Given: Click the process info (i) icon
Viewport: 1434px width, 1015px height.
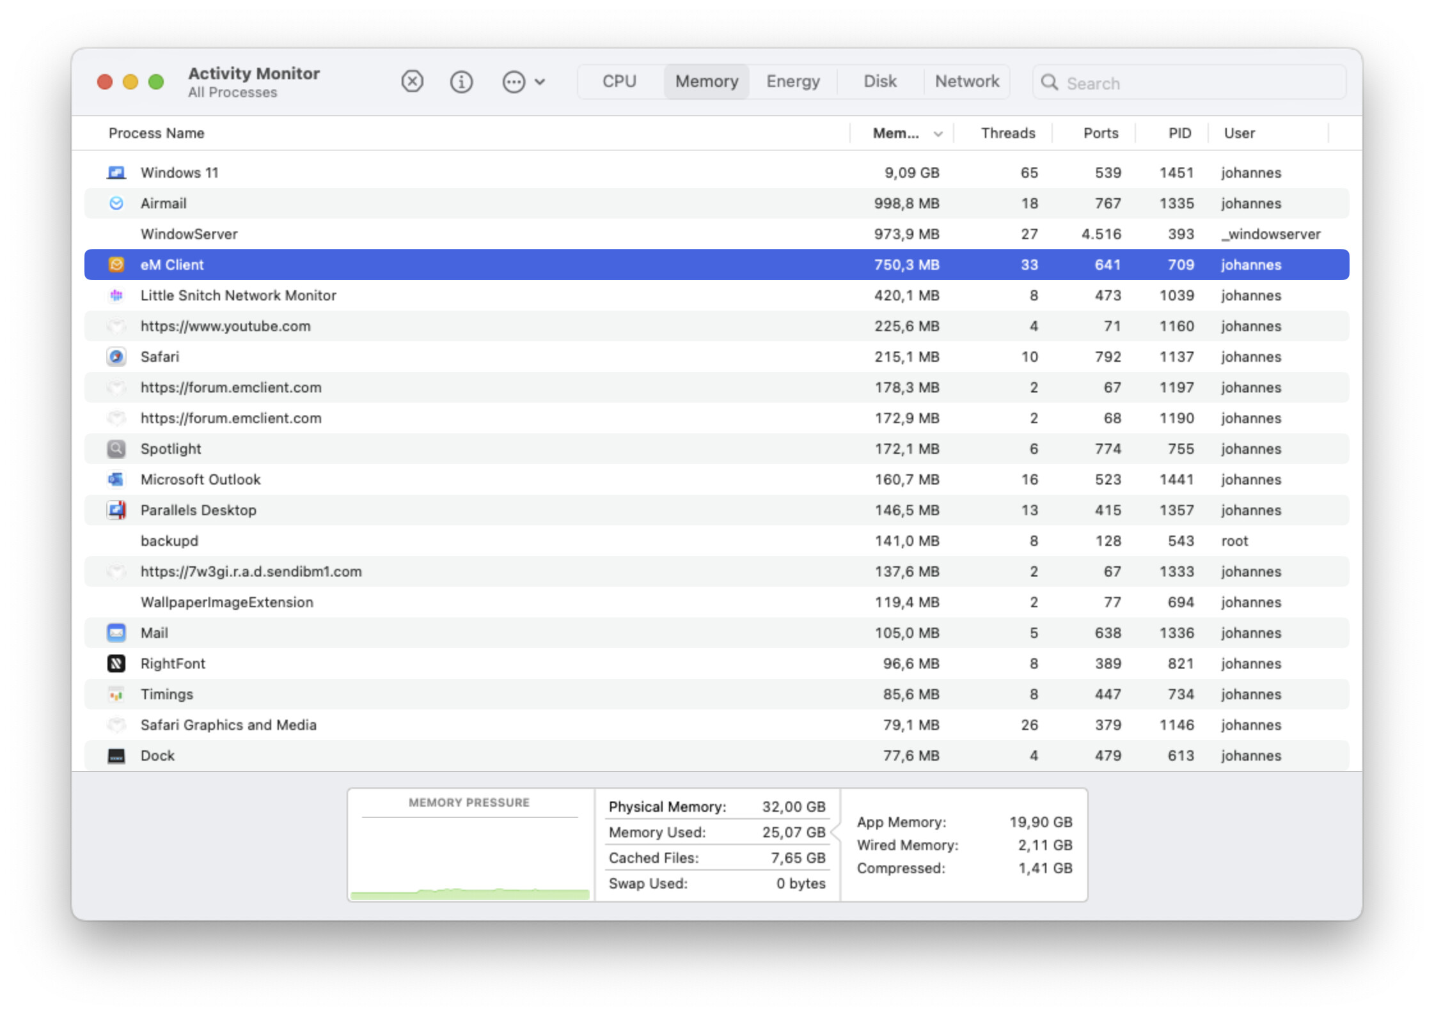Looking at the screenshot, I should 461,82.
